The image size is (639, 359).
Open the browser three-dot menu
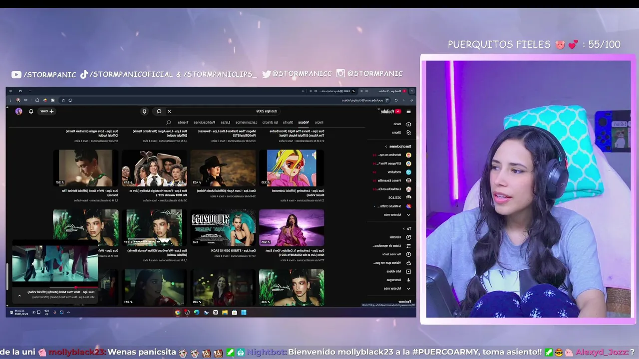[10, 100]
